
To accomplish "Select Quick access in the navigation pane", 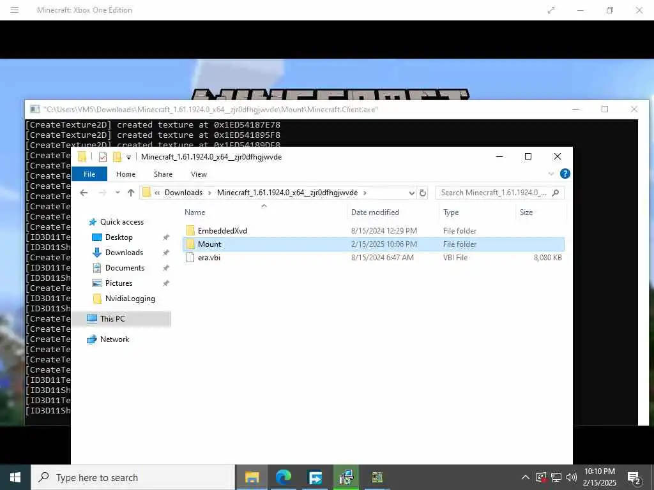I will coord(122,222).
